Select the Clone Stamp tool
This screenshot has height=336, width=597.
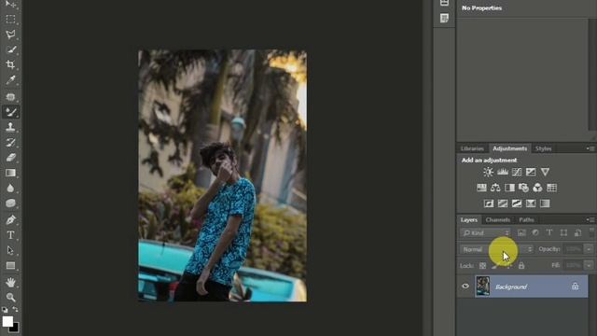(x=10, y=127)
